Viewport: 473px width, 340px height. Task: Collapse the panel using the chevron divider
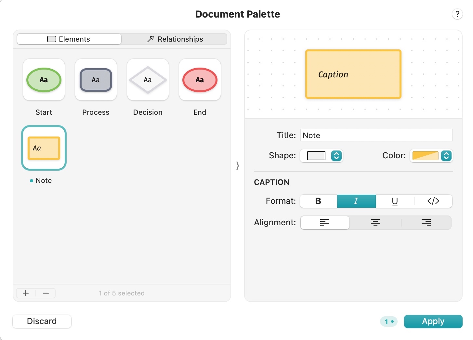238,166
